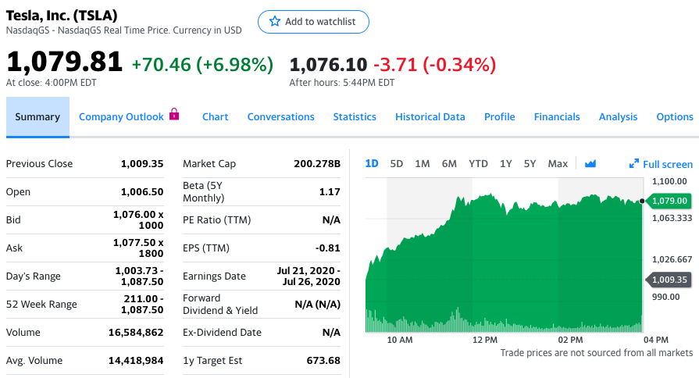
Task: Click the Full screen expand arrows icon
Action: 633,164
